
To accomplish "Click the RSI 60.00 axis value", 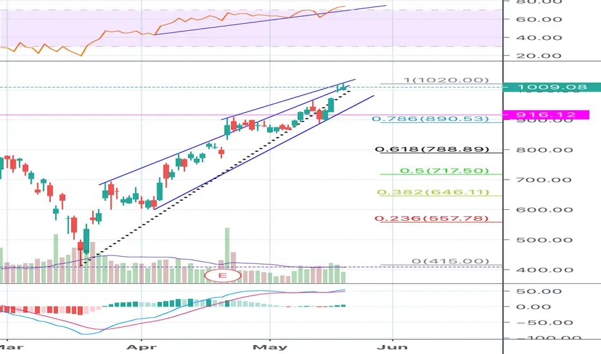I will [539, 19].
